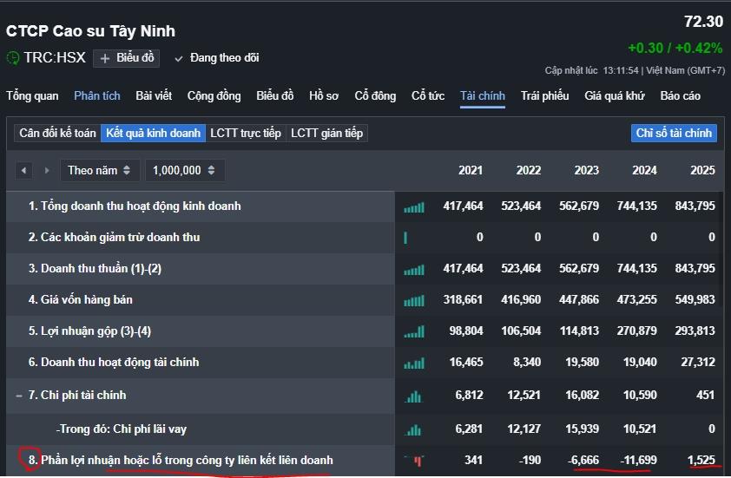
Task: Collapse the Chi phí tài chính row
Action: (x=19, y=396)
